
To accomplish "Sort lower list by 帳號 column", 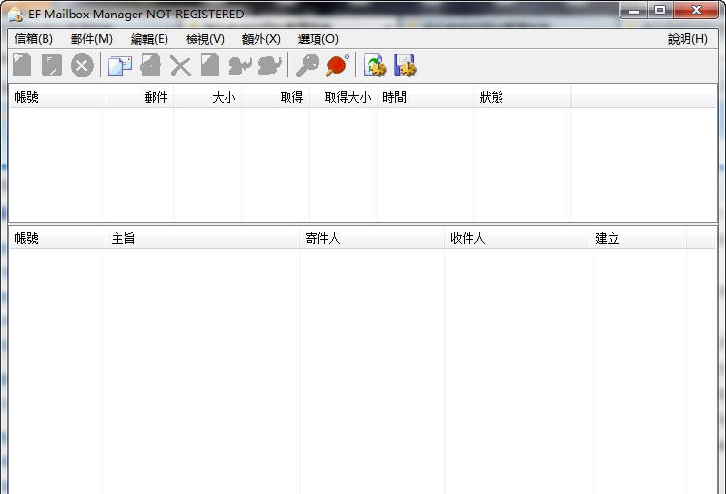I will [x=57, y=238].
